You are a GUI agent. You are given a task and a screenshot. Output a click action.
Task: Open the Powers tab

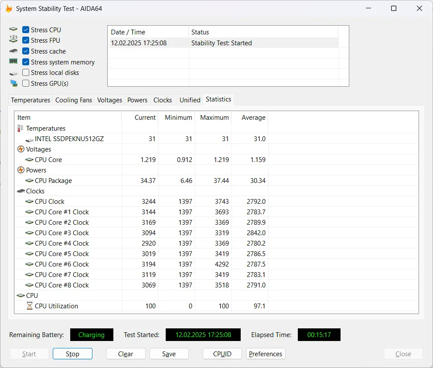click(x=137, y=100)
